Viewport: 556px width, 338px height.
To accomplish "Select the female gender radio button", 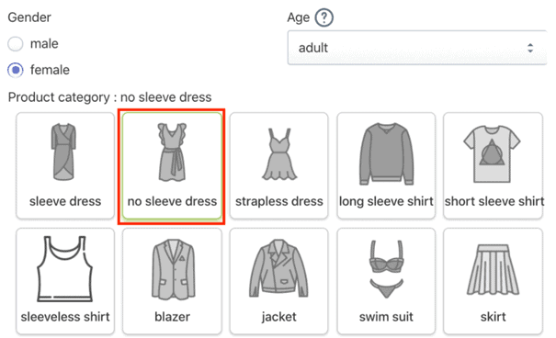I will pyautogui.click(x=16, y=70).
